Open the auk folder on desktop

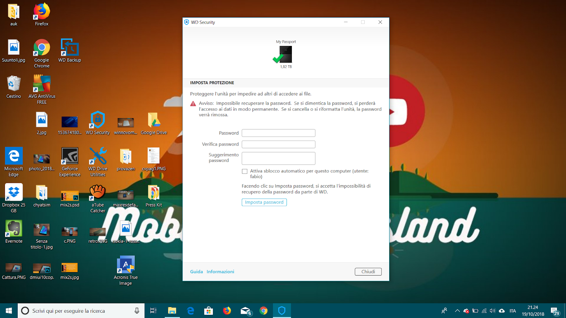14,14
